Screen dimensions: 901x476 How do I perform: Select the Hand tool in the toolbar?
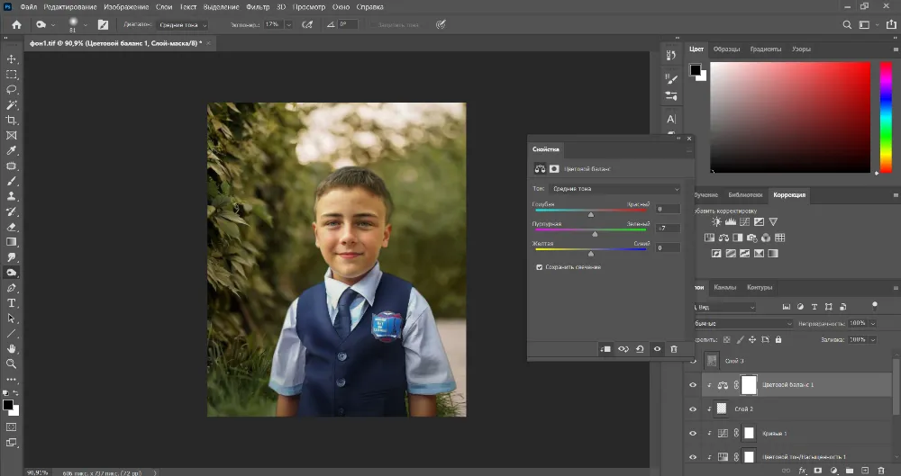click(12, 348)
